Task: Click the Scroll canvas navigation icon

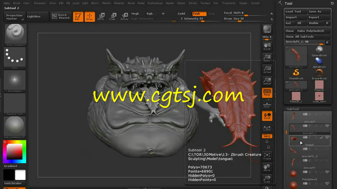Action: (267, 47)
